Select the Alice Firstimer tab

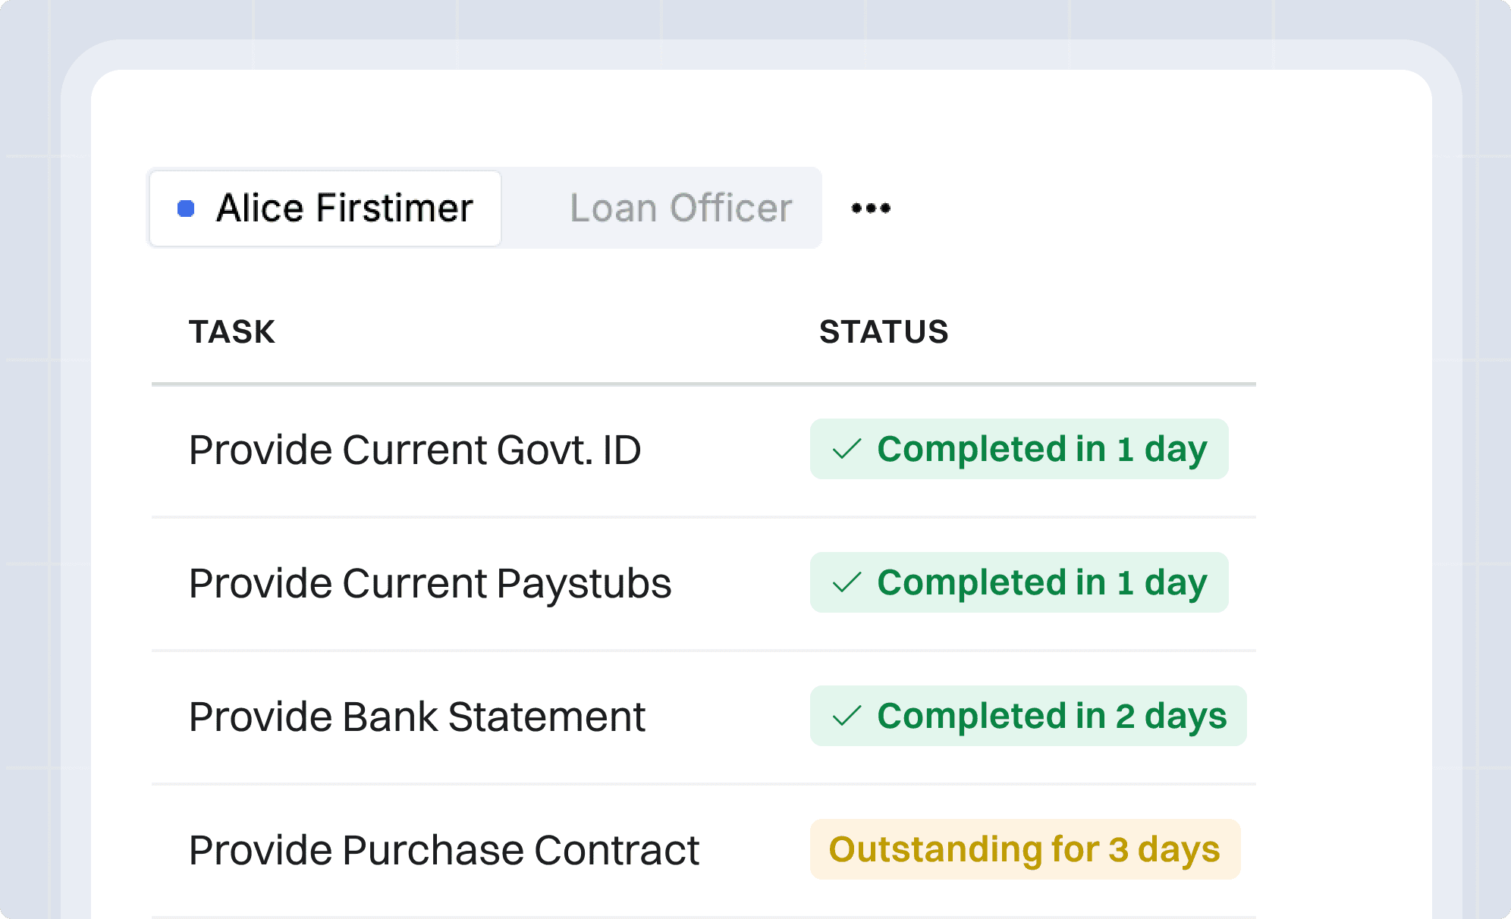coord(326,209)
